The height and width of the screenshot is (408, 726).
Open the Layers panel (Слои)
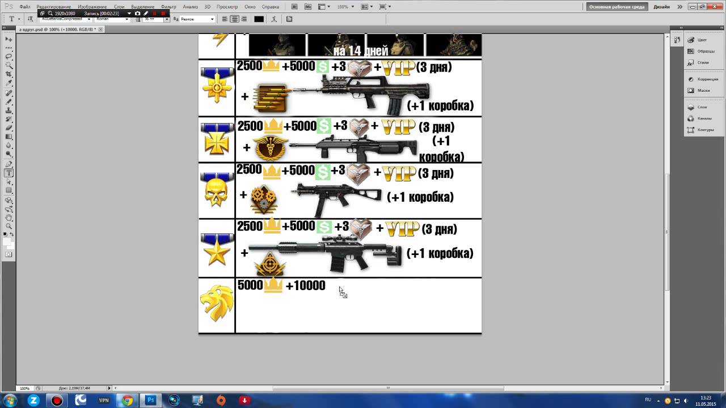(703, 107)
